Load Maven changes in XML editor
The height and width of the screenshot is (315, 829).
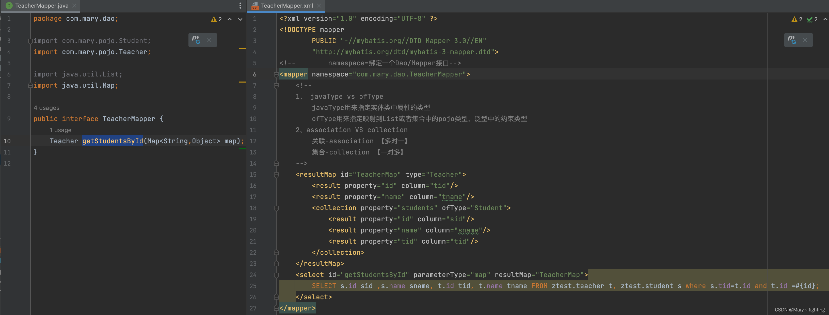click(792, 40)
